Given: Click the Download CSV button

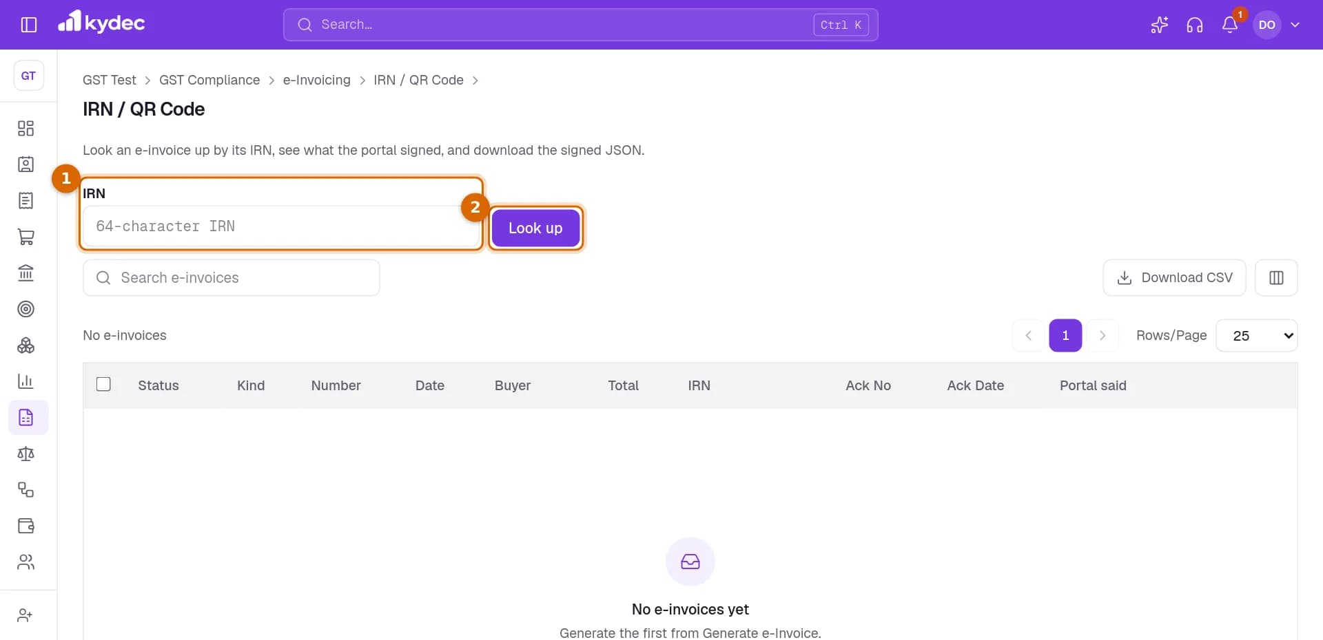Looking at the screenshot, I should click(x=1174, y=277).
